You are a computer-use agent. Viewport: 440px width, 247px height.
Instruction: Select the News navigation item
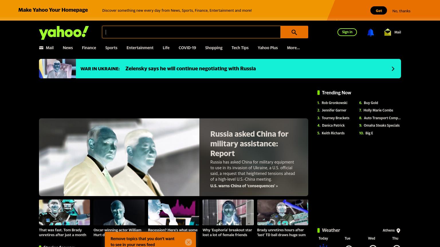[x=68, y=48]
